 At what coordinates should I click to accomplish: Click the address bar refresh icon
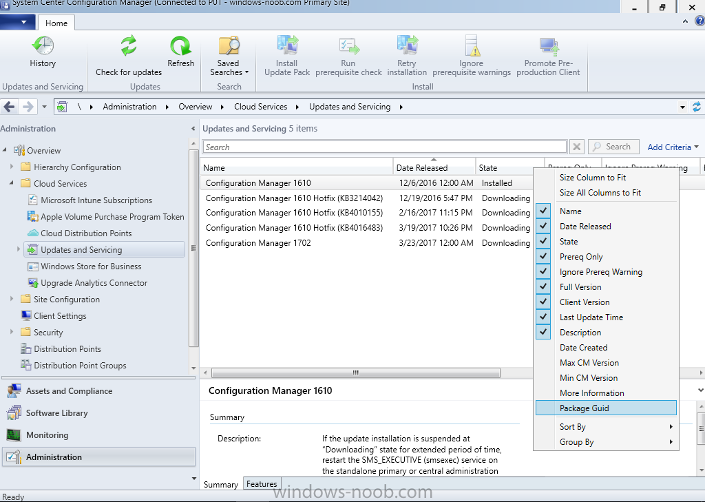point(697,107)
